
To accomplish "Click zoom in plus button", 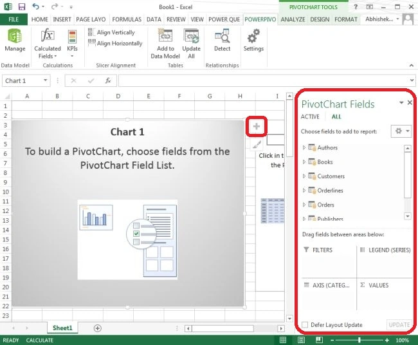I will 386,340.
